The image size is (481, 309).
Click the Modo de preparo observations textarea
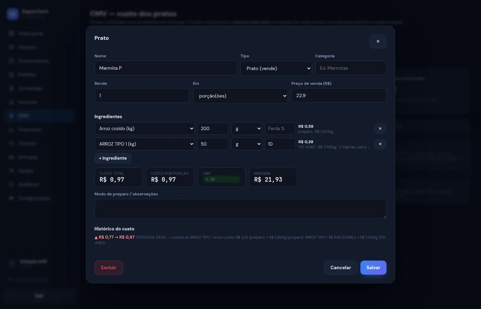240,209
